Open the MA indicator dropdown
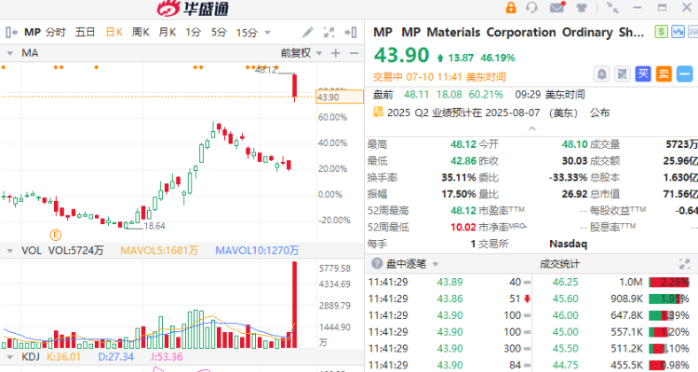The image size is (698, 372). pyautogui.click(x=10, y=53)
